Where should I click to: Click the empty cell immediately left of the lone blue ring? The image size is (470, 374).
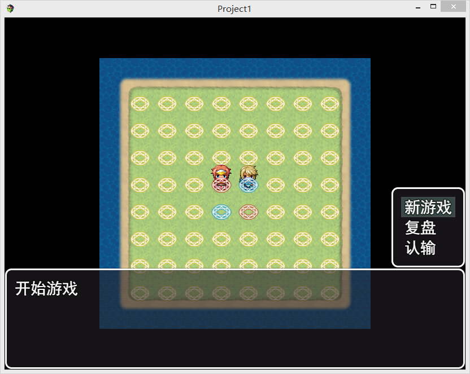(x=194, y=212)
